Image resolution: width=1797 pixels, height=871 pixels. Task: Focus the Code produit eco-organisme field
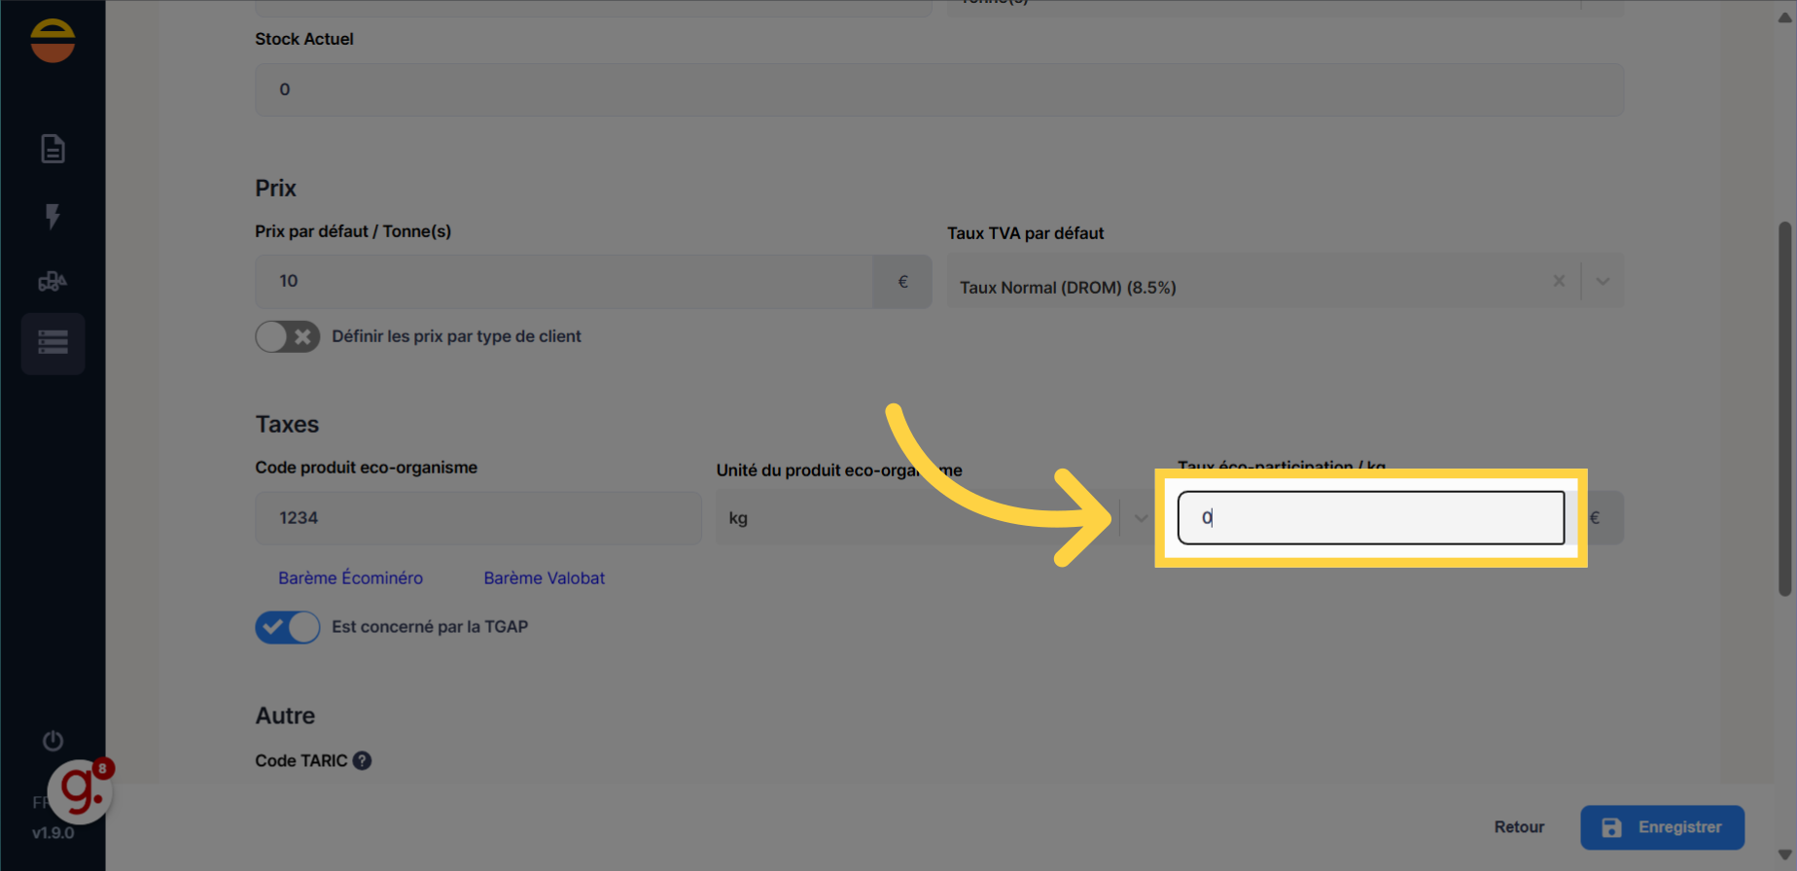(478, 518)
